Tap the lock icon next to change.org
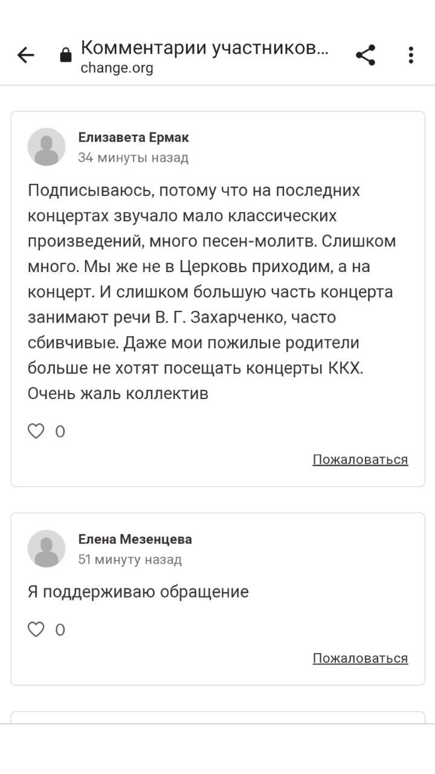 tap(66, 56)
